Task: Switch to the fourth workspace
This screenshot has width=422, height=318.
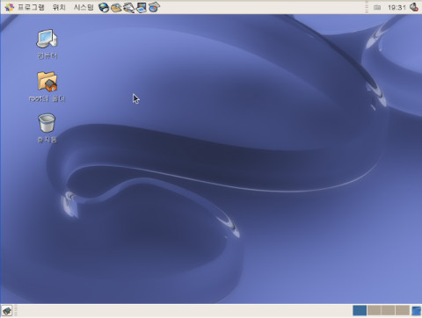Action: click(x=402, y=310)
